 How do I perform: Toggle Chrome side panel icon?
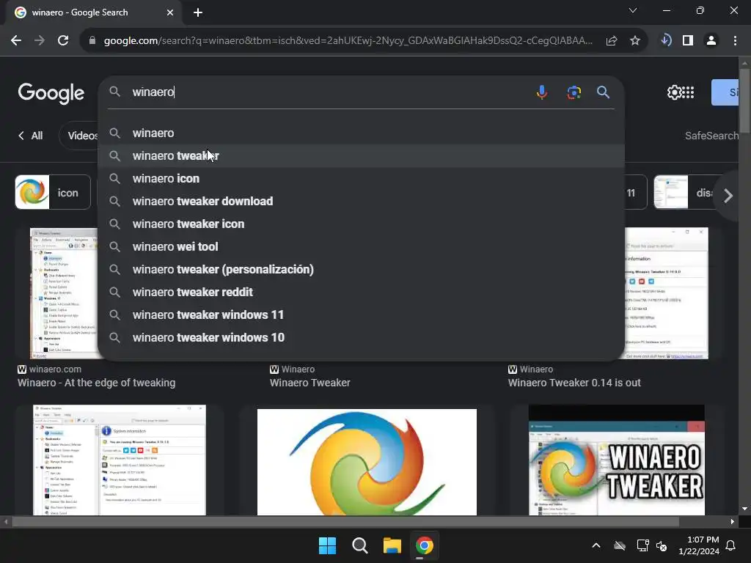(x=688, y=41)
